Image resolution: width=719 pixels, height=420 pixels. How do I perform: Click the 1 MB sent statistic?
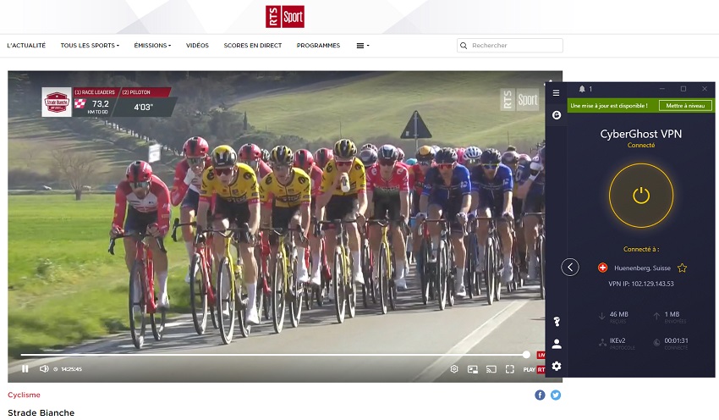[x=672, y=314]
